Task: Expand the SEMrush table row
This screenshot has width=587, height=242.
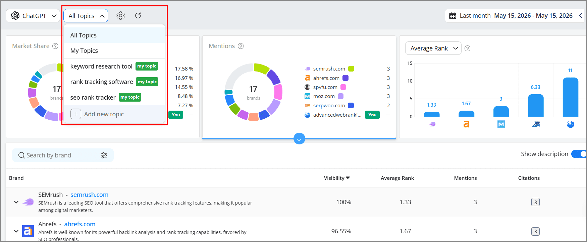Action: pos(16,202)
